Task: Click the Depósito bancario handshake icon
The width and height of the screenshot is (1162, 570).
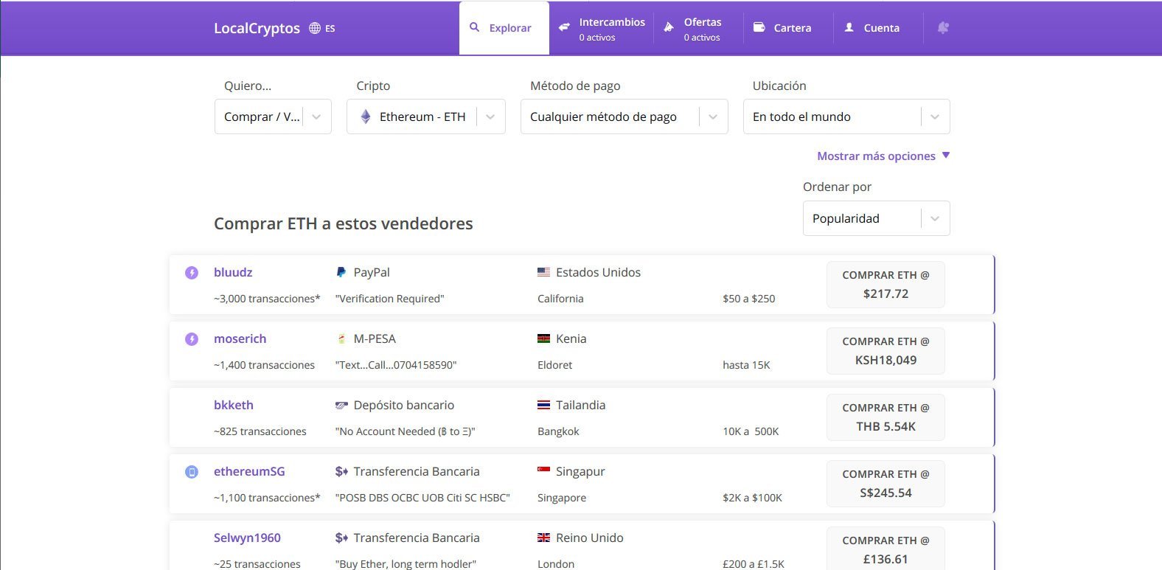Action: pos(341,405)
